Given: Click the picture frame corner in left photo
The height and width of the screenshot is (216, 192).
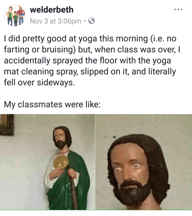Looking at the screenshot, I should tap(6, 124).
